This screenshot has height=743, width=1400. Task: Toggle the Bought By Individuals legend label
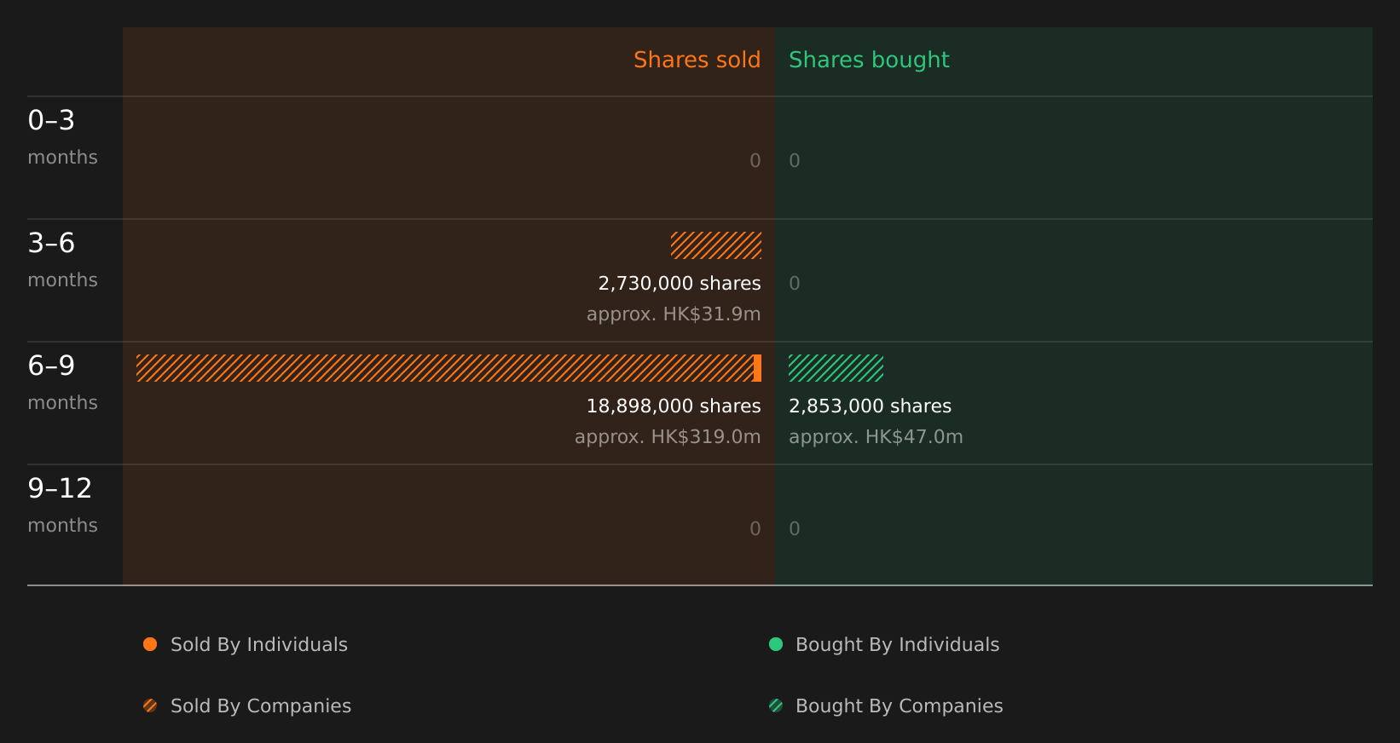897,644
